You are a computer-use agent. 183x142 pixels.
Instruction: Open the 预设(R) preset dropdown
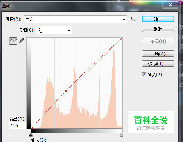75,19
